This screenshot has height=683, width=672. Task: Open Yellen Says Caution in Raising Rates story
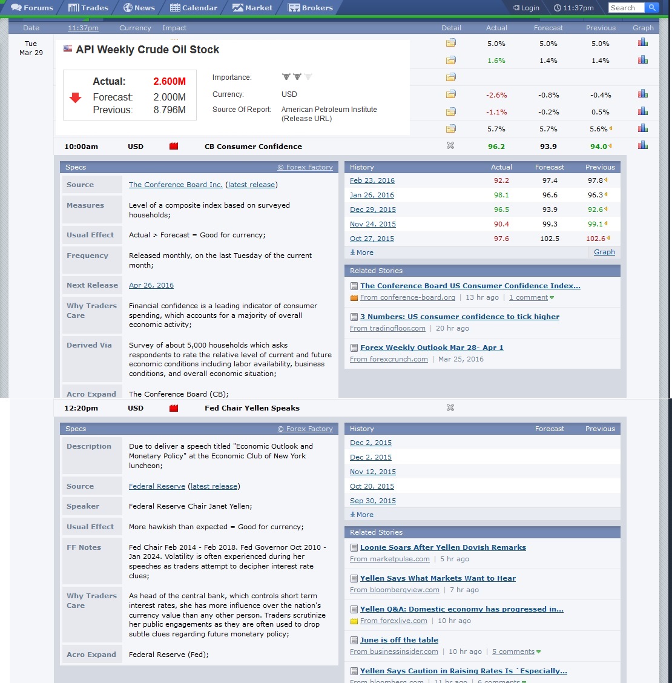[463, 671]
